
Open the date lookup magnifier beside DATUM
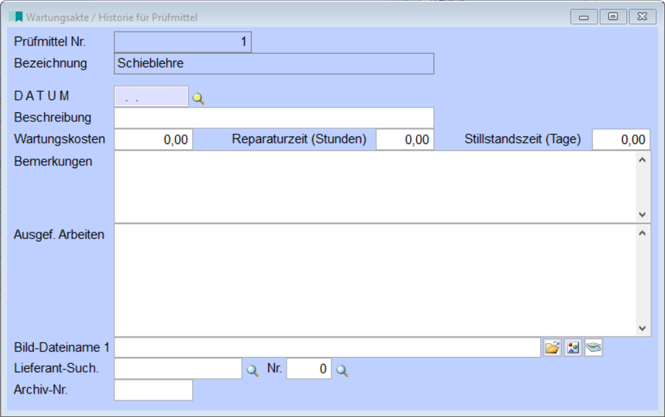(x=198, y=99)
